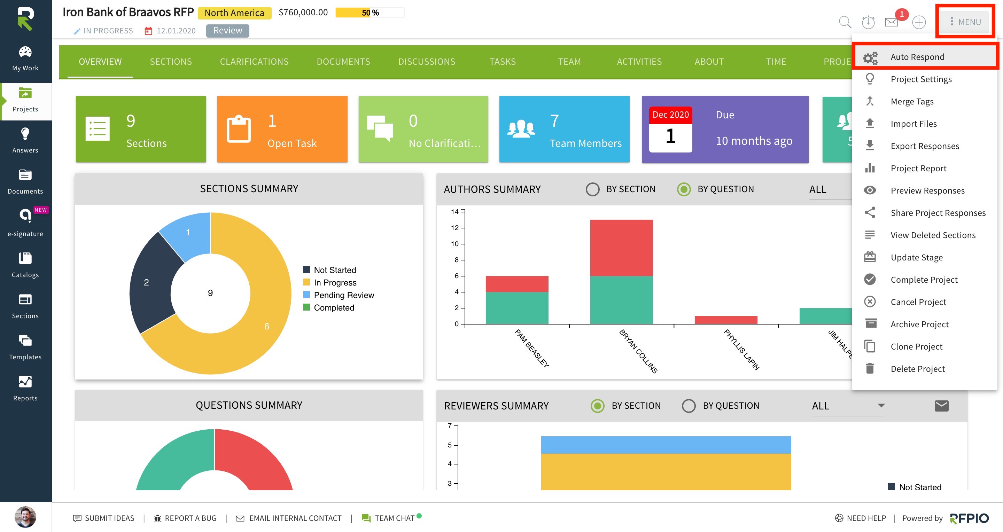Switch to the About tab
This screenshot has height=532, width=1003.
[709, 62]
